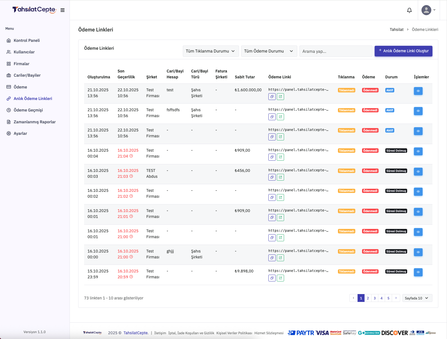
Task: Expand the Tüm Tıklanma Durumu filter
Action: [x=211, y=51]
